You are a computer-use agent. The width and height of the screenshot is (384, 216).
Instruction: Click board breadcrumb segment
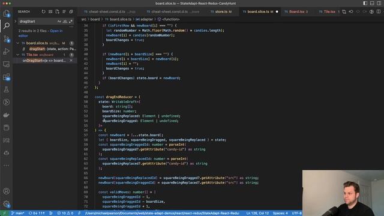[x=95, y=19]
